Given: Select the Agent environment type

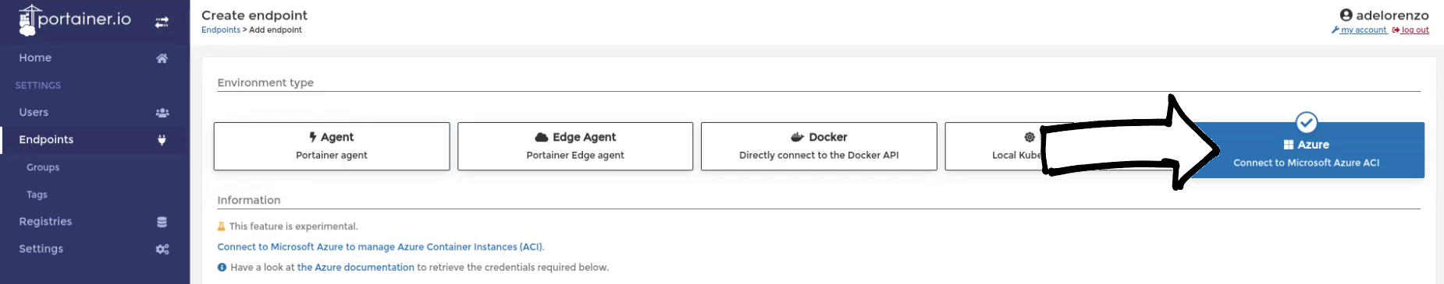Looking at the screenshot, I should [332, 146].
